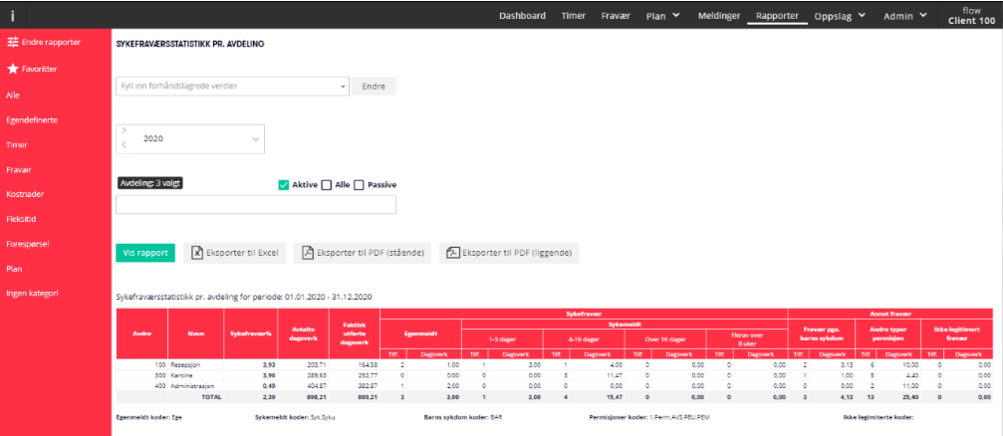Click the Permisjoner koder text

(649, 417)
